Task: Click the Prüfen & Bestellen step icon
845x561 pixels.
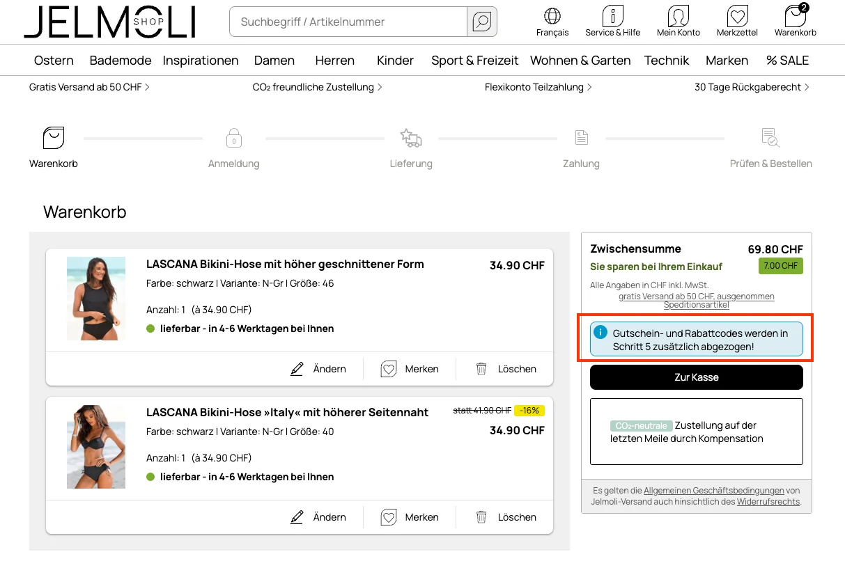Action: [770, 138]
